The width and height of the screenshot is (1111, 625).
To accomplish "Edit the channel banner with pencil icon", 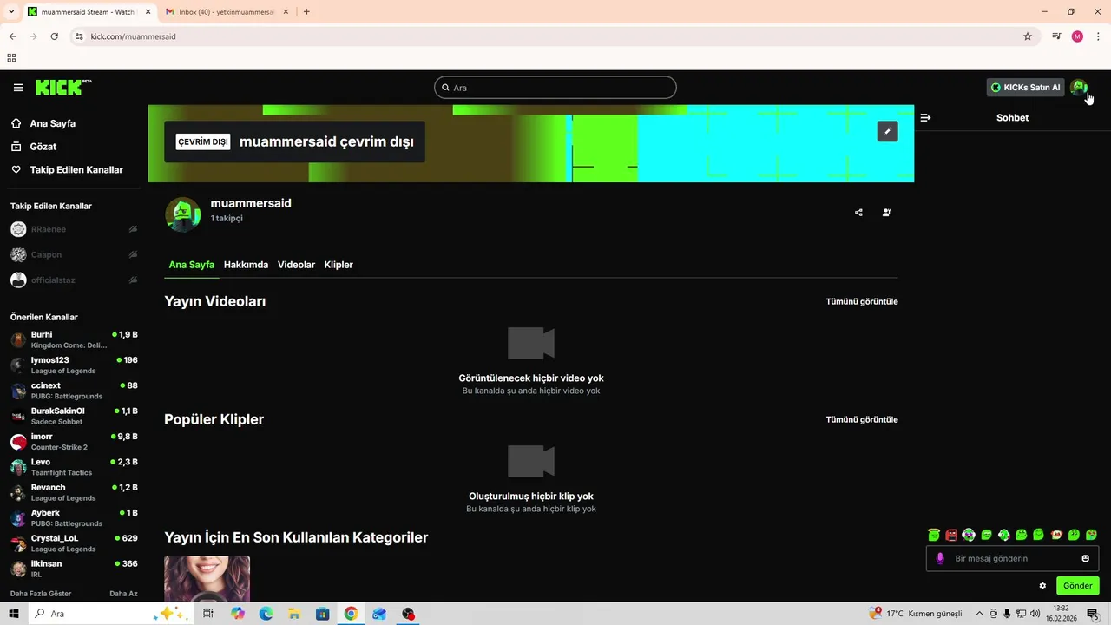I will click(x=887, y=131).
